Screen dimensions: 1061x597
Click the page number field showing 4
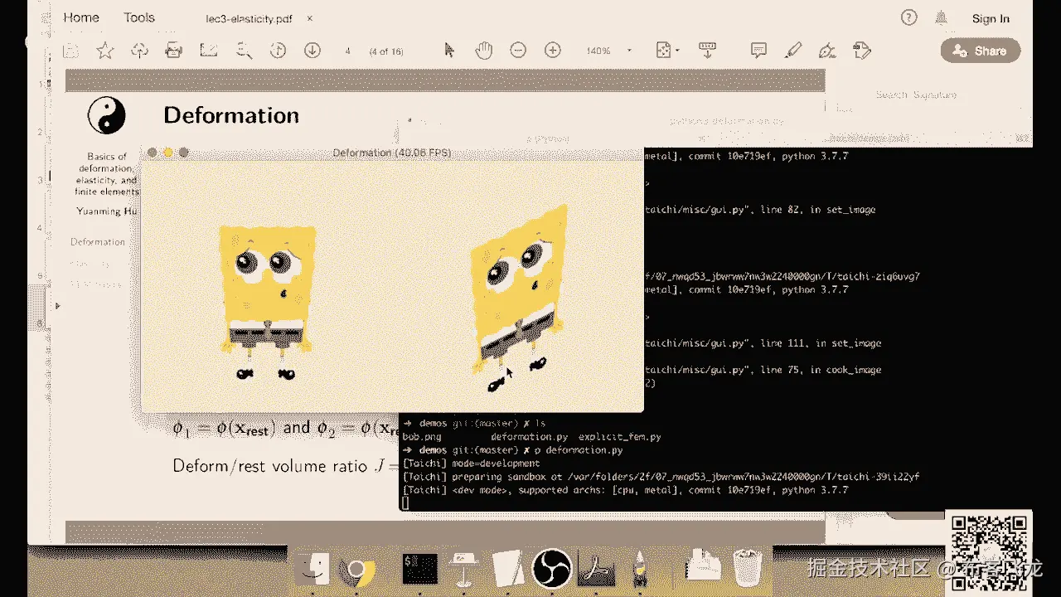tap(348, 51)
